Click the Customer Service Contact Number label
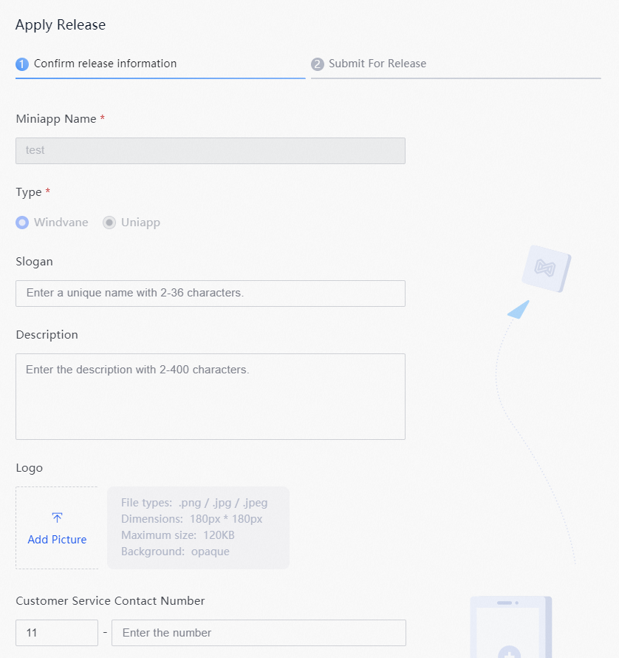The height and width of the screenshot is (658, 619). coord(110,601)
